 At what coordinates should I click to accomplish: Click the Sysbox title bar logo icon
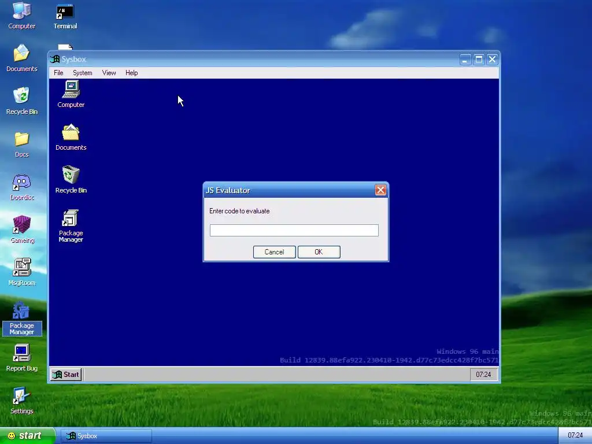(x=55, y=60)
